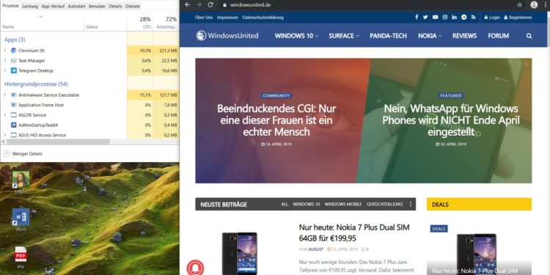Open WindowsUnited YouTube icon
This screenshot has width=550, height=275.
pyautogui.click(x=436, y=17)
